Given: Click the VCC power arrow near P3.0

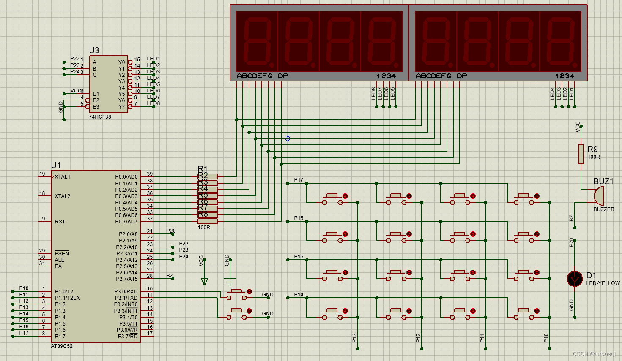Looking at the screenshot, I should point(205,282).
